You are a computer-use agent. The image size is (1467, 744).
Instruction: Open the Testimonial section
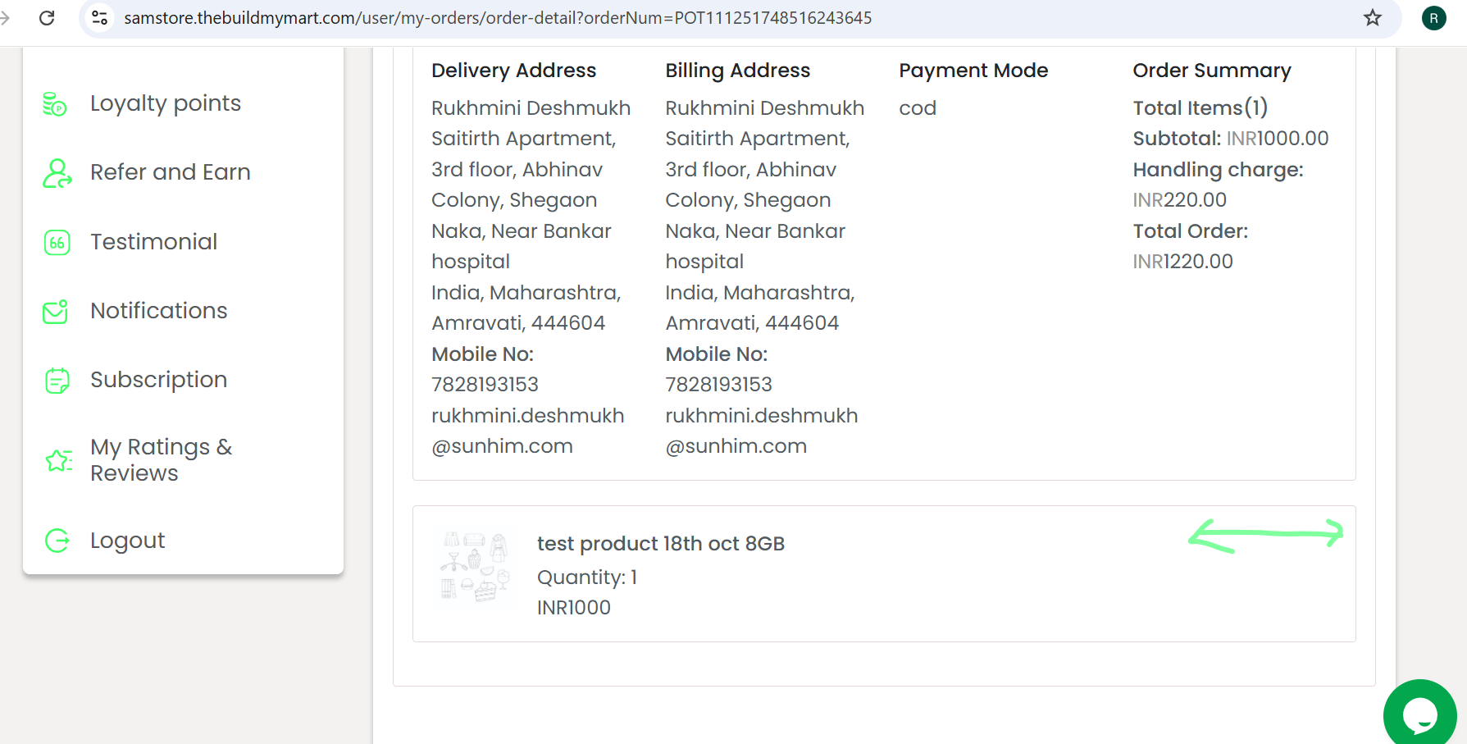(x=154, y=242)
